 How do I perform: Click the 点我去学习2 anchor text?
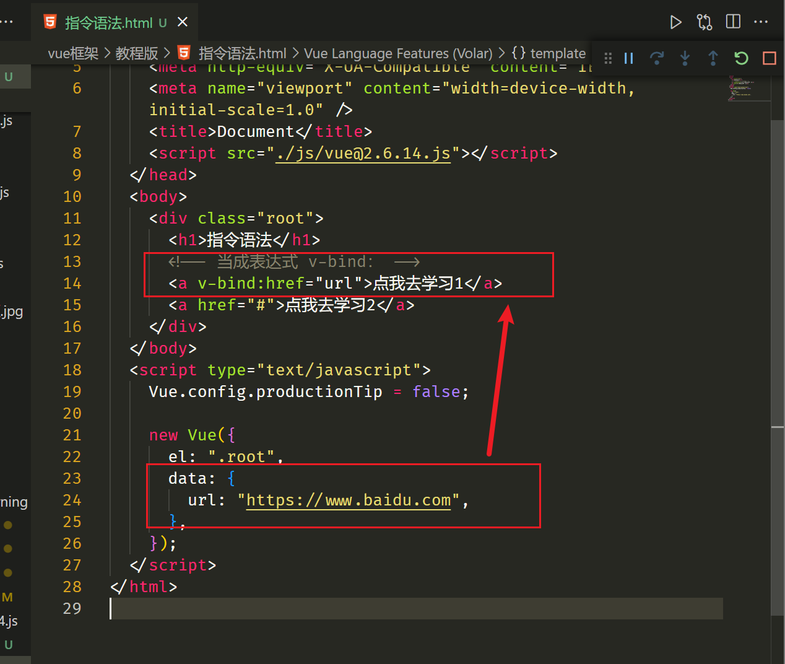pos(331,305)
